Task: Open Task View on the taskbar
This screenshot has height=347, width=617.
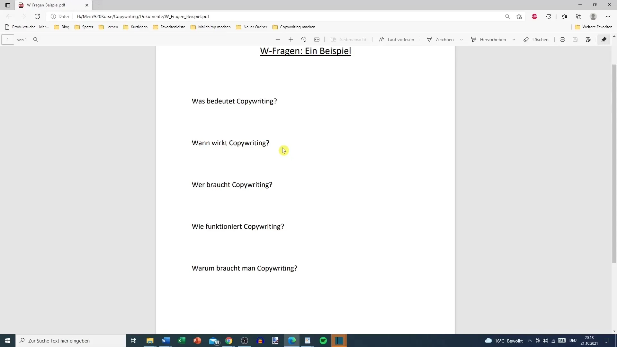Action: click(134, 341)
